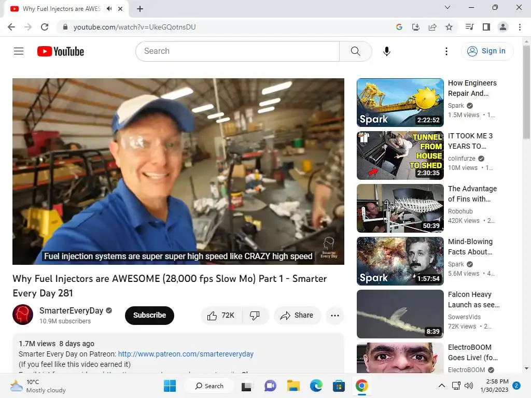Open the taskbar Search box

[x=209, y=386]
